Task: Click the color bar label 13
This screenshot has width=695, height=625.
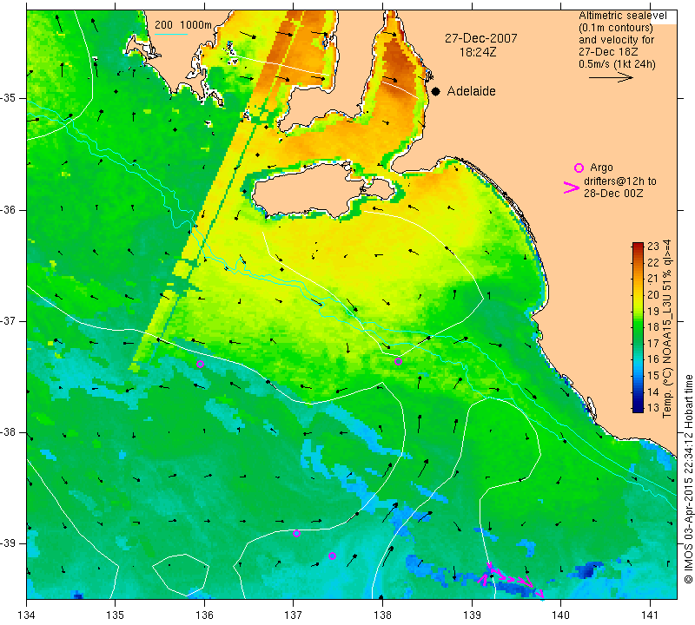Action: click(653, 407)
